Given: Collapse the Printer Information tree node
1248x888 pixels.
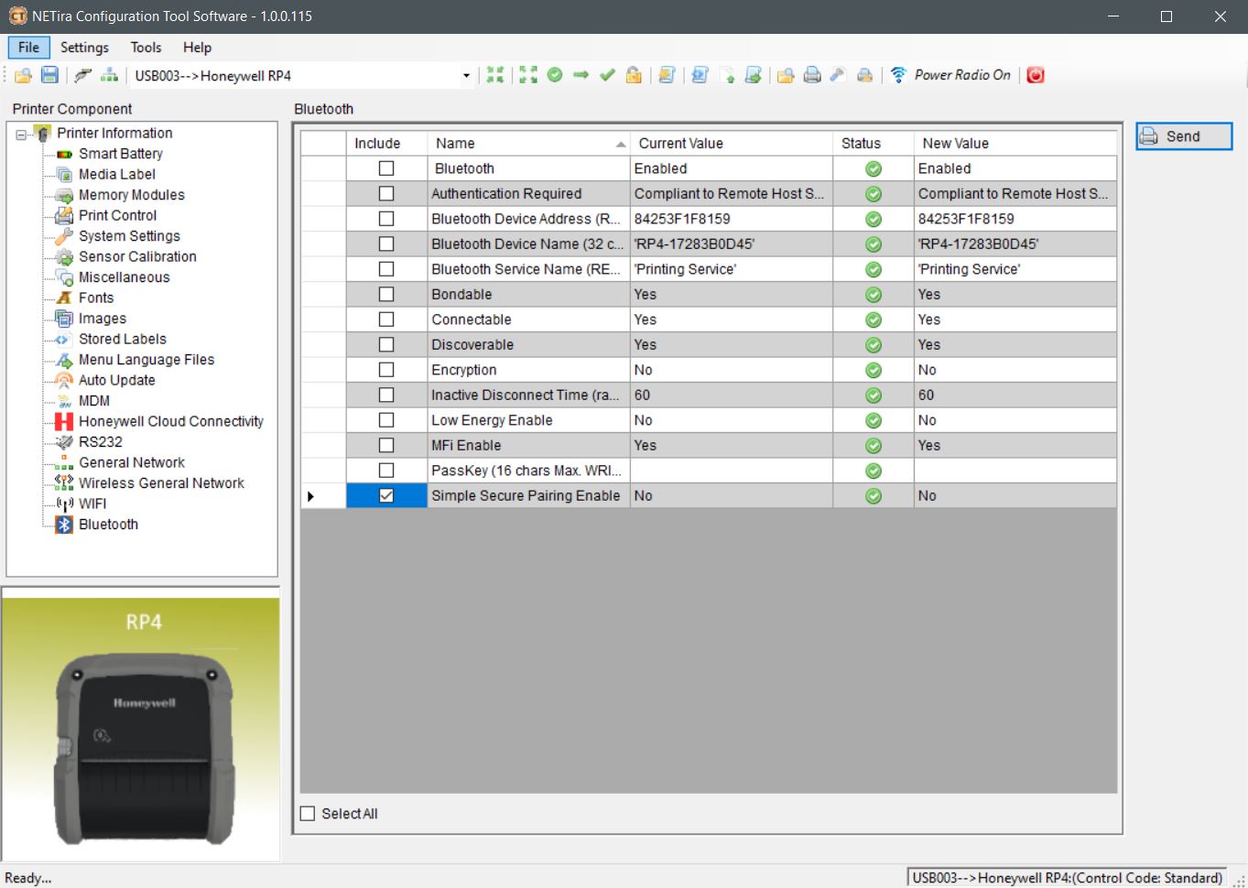Looking at the screenshot, I should tap(21, 134).
